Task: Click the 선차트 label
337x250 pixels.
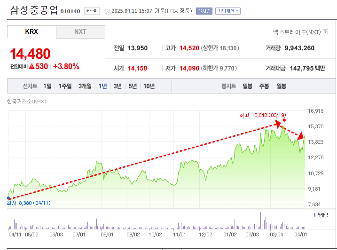Action: pos(30,86)
